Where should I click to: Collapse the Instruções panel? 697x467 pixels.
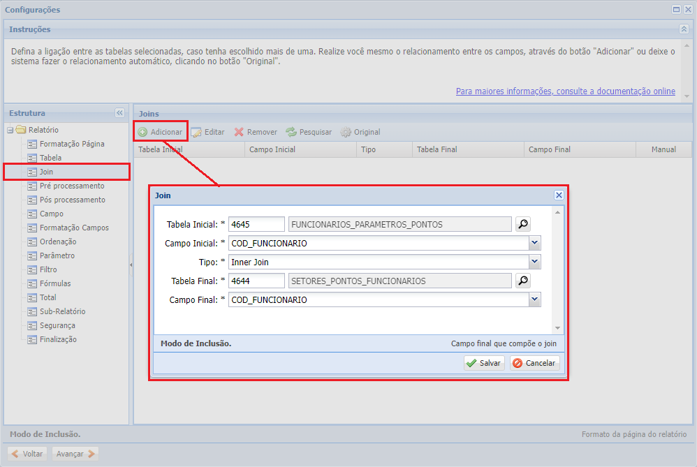683,29
